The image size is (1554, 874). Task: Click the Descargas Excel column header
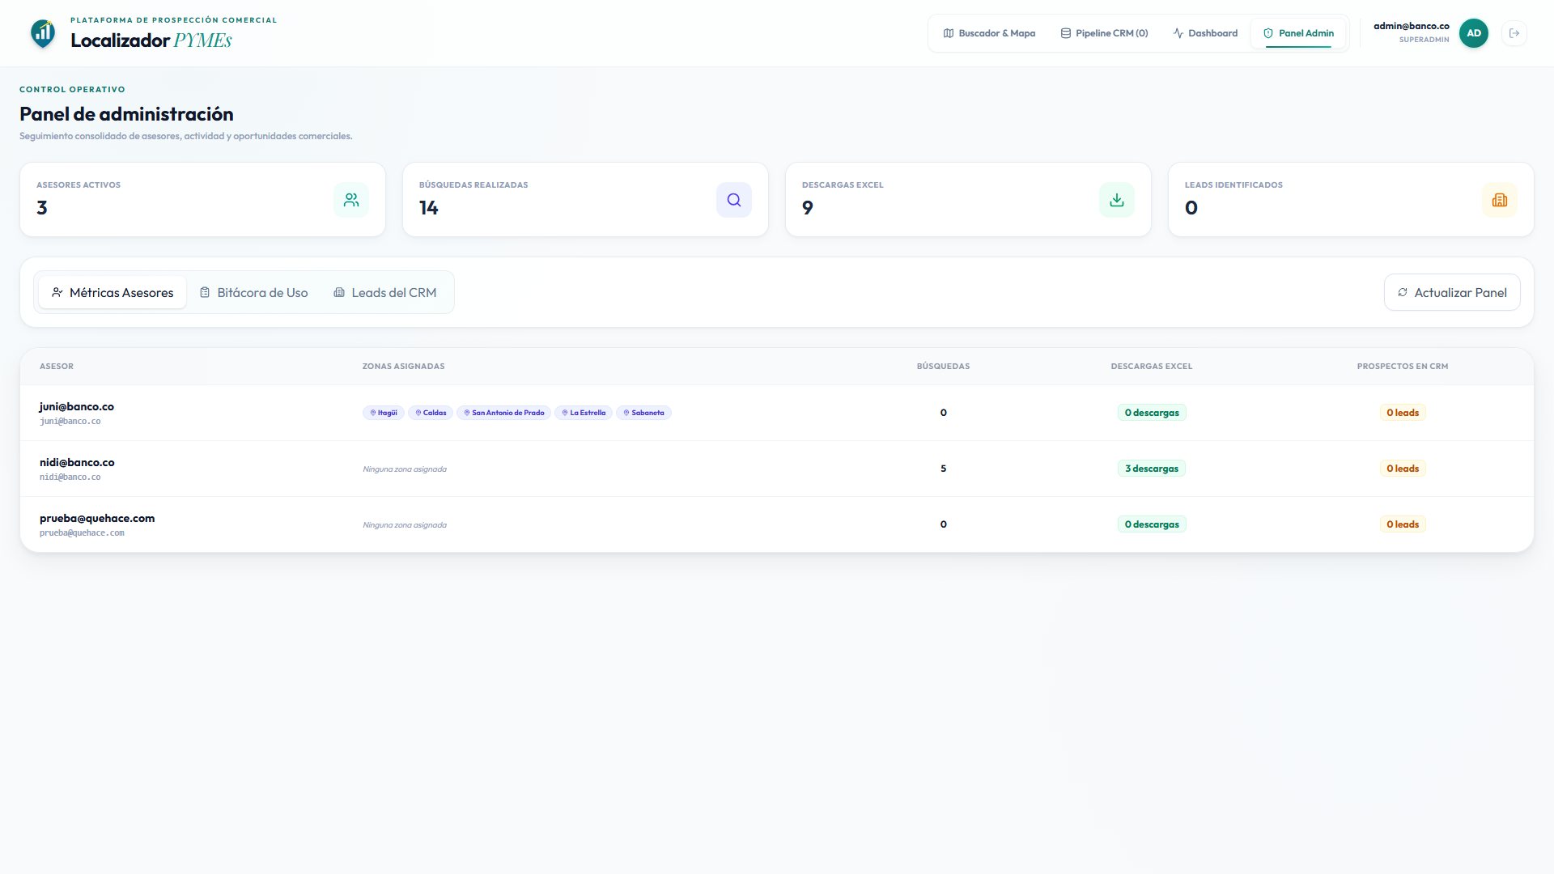click(x=1151, y=367)
